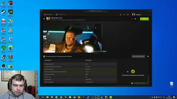
Task: Click the Red Dead Redemption desktop shortcut
Action: (x=11, y=4)
